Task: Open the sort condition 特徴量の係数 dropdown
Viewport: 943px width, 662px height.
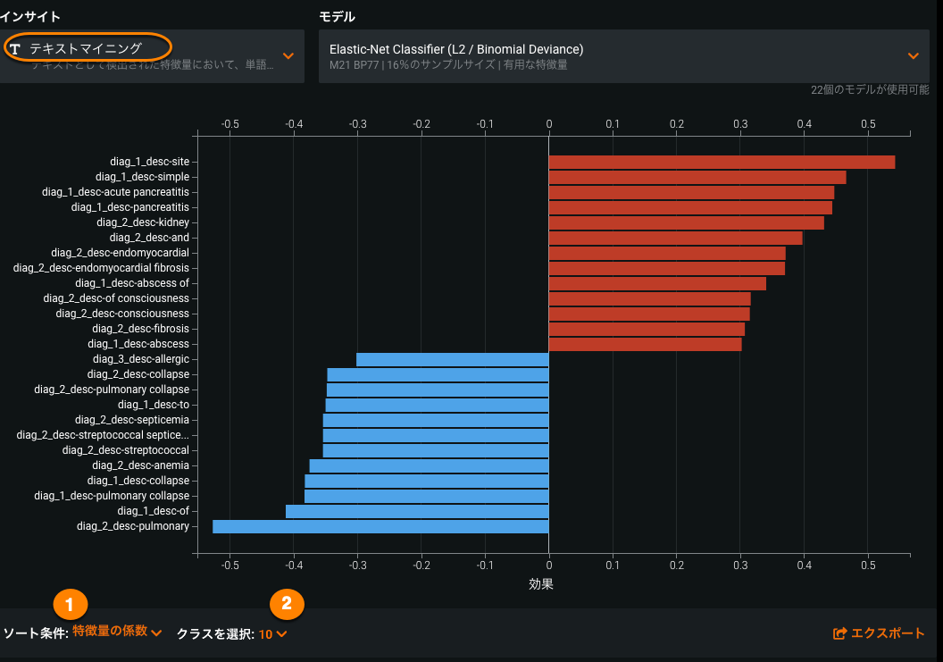Action: (117, 633)
